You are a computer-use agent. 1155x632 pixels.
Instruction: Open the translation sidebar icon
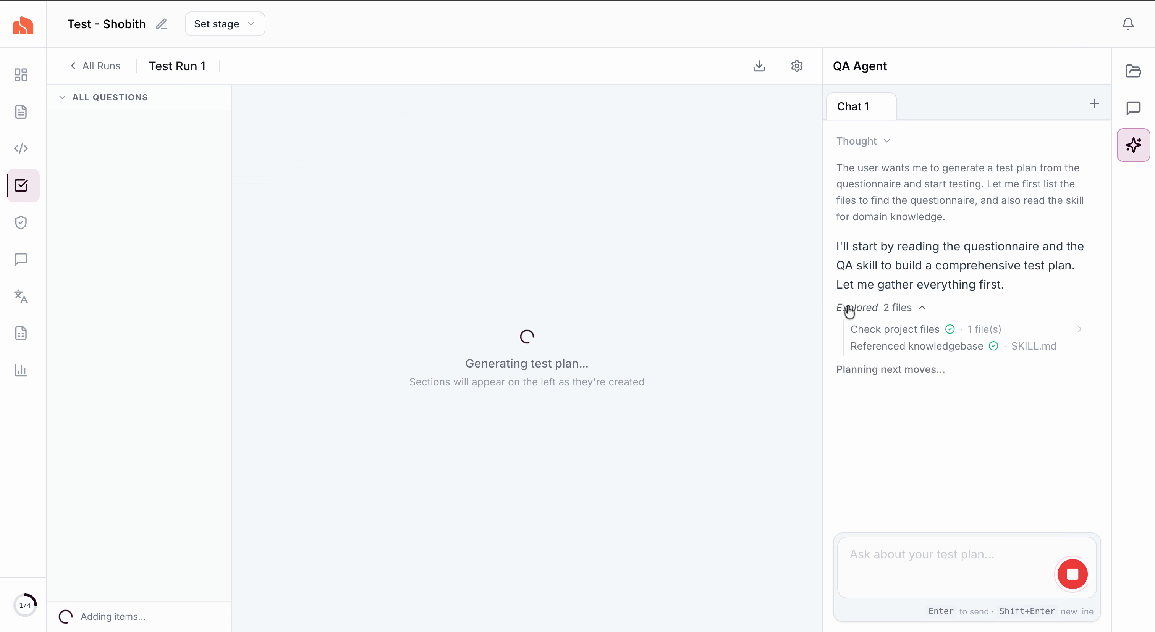(21, 296)
